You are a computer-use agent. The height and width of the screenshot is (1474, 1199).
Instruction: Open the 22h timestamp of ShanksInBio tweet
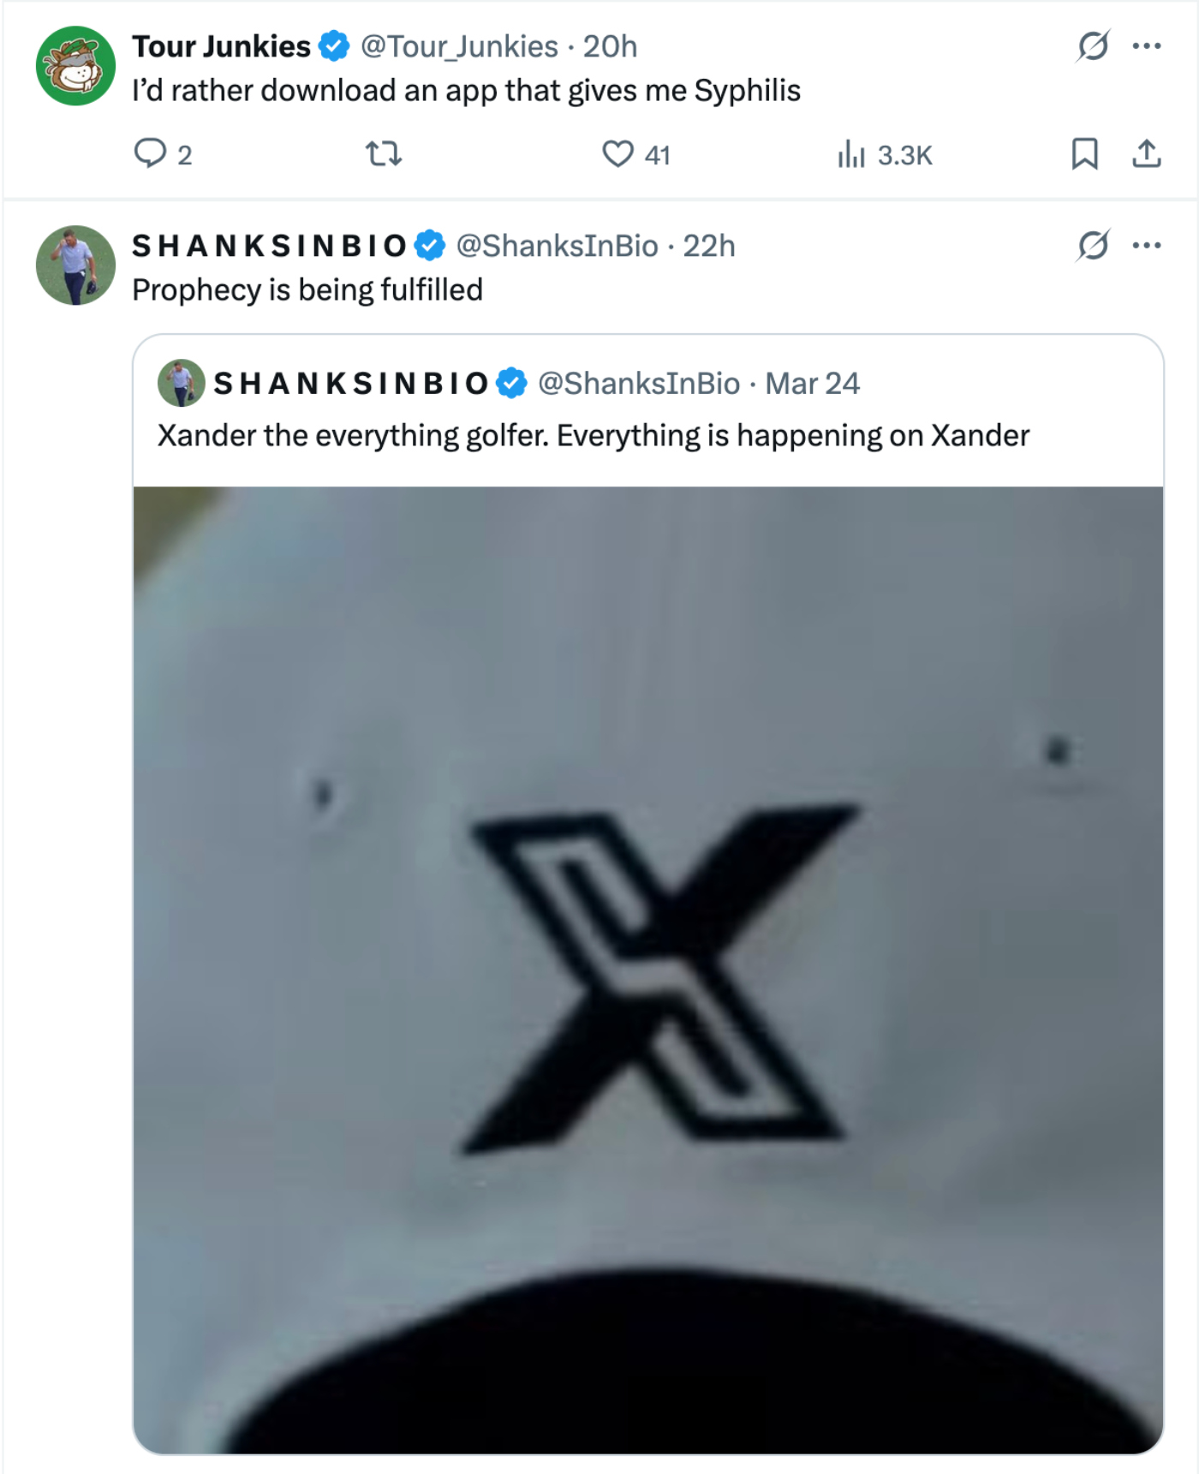[708, 246]
